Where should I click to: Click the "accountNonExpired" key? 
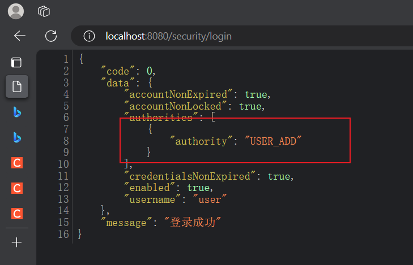[178, 94]
